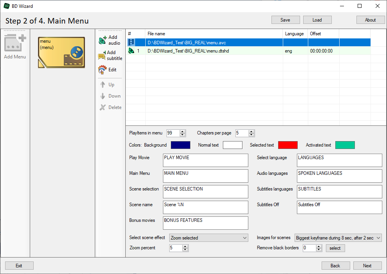
Task: Increase the Zoom percent value
Action: (185, 246)
